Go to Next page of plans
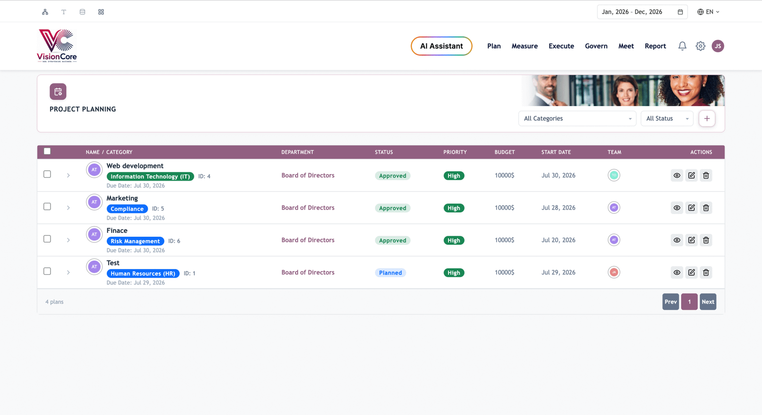This screenshot has width=762, height=415. 708,302
